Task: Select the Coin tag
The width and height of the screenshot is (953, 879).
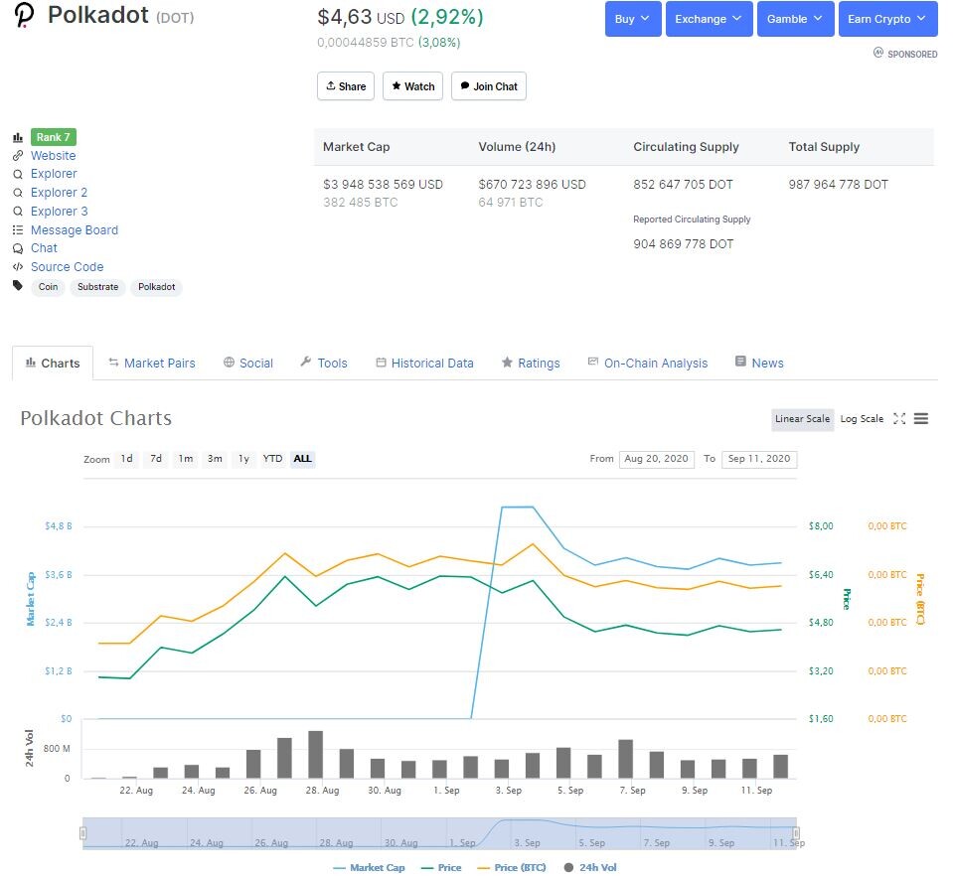Action: (x=48, y=287)
